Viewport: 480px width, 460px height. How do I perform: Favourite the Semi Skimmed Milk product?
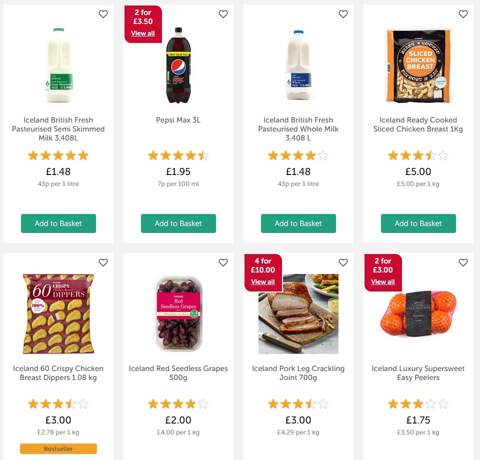coord(103,14)
